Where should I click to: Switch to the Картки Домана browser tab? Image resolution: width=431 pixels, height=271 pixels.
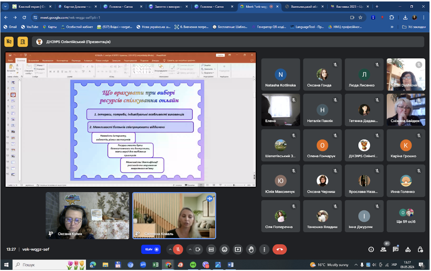(77, 7)
